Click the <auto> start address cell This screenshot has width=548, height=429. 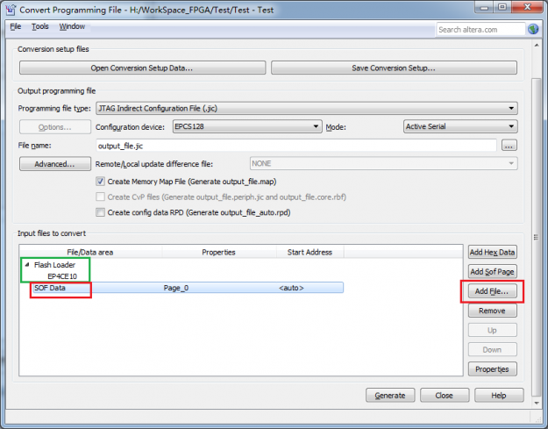click(291, 288)
